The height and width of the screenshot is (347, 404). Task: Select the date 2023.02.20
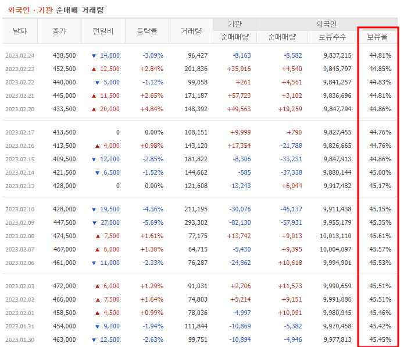(x=20, y=109)
